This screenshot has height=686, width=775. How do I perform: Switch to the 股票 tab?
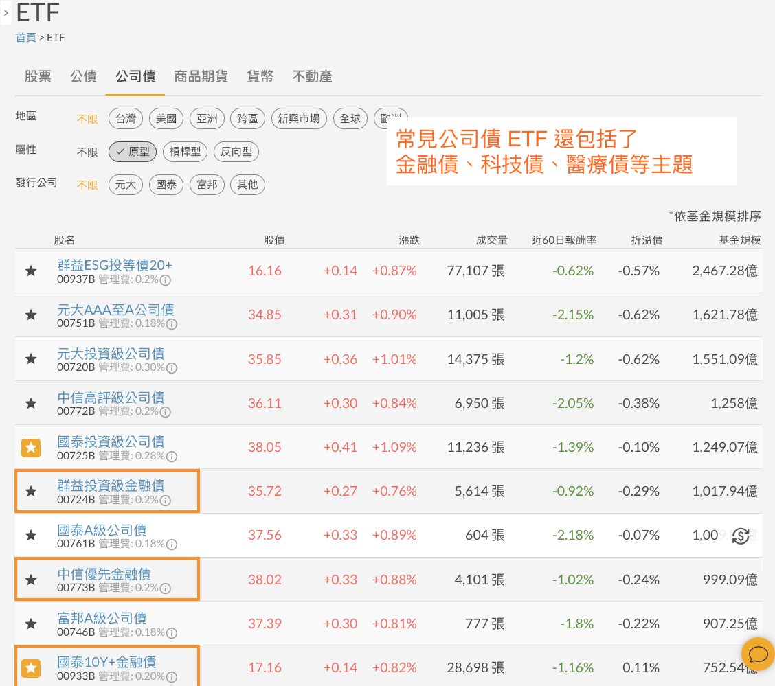(38, 76)
